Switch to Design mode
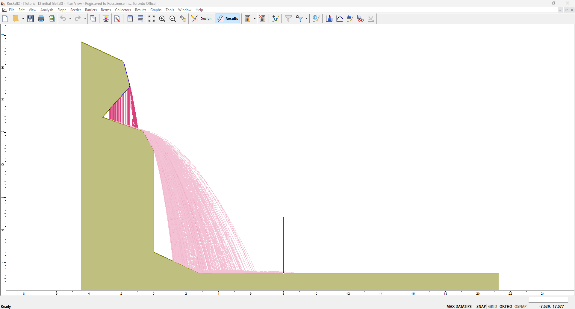575x309 pixels. [x=202, y=19]
